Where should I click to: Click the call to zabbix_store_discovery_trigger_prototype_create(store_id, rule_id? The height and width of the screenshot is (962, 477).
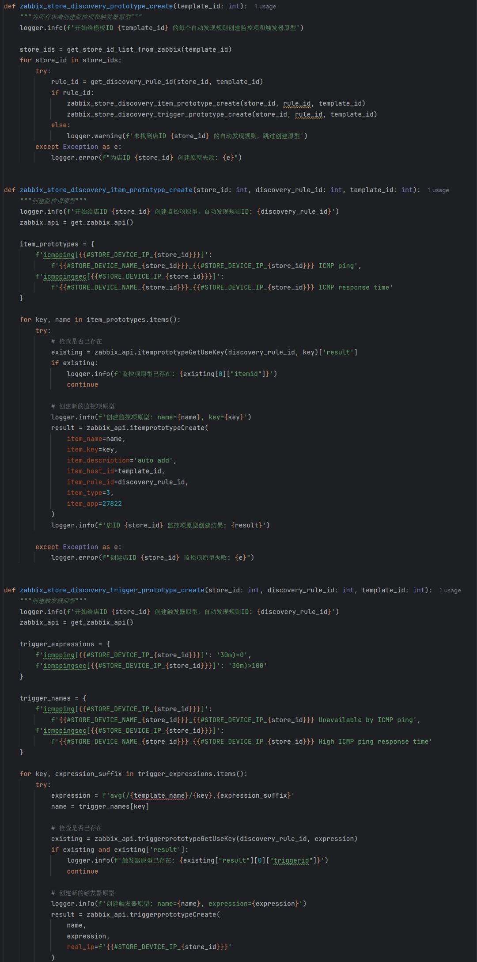(222, 114)
